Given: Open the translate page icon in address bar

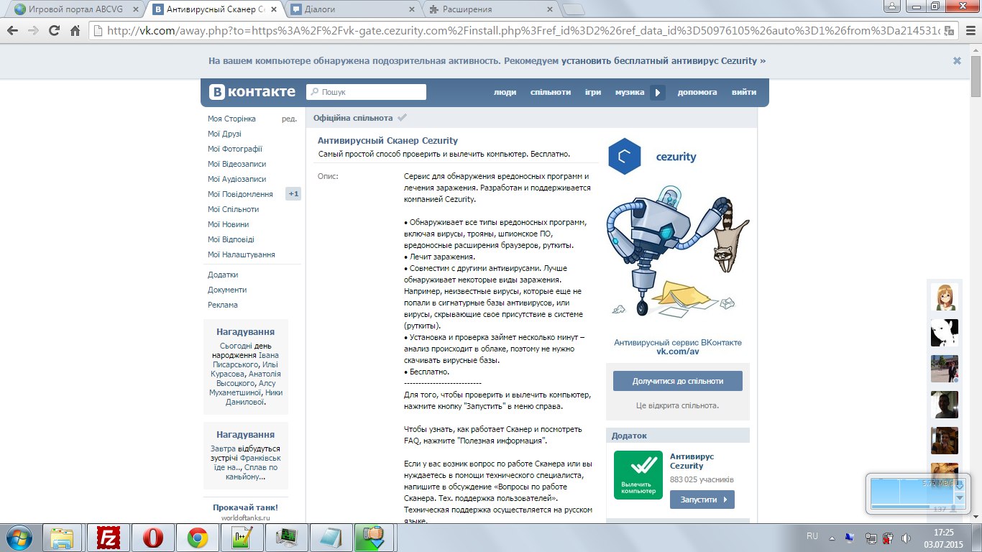Looking at the screenshot, I should point(950,31).
